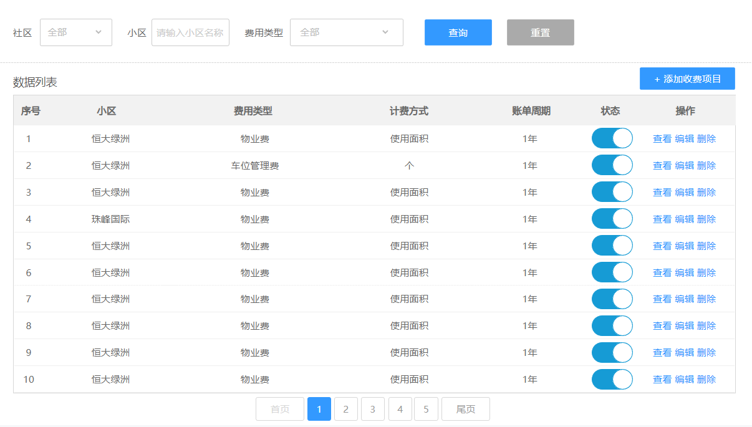
Task: Click 编辑 link in row 2
Action: point(684,166)
